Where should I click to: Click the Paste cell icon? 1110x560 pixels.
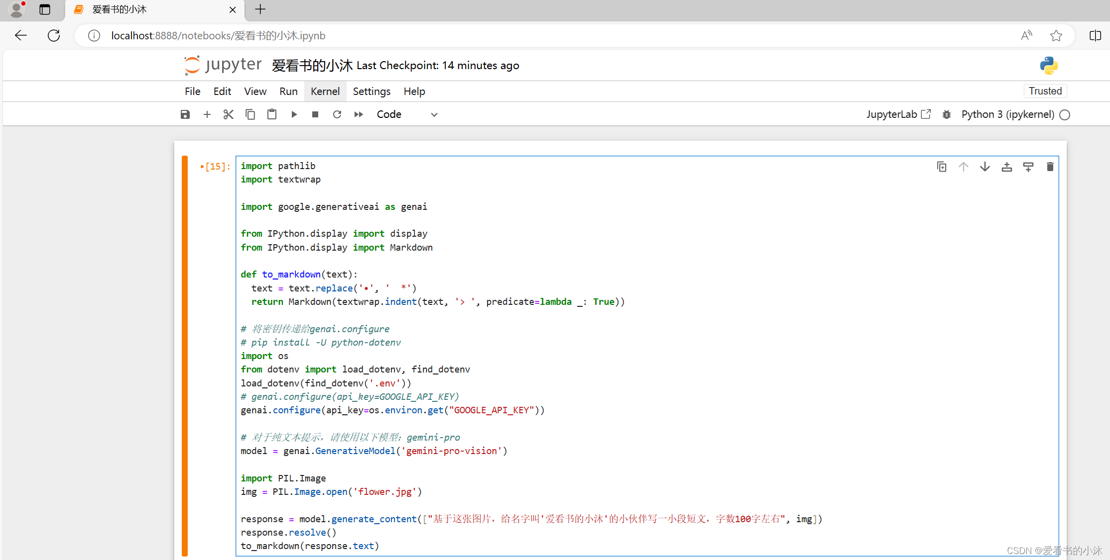click(272, 113)
